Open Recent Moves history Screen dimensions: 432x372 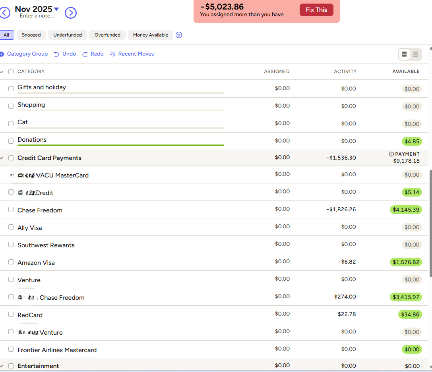[132, 54]
